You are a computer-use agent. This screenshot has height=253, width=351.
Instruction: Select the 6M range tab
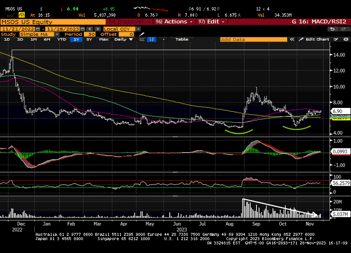(x=47, y=40)
